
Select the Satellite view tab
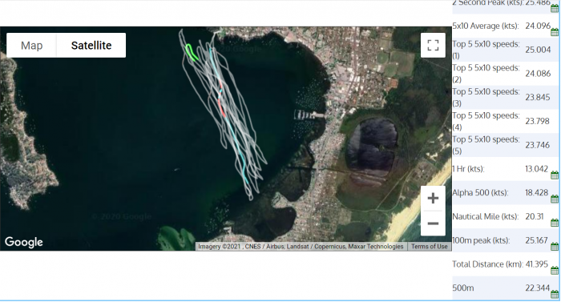[x=91, y=46]
